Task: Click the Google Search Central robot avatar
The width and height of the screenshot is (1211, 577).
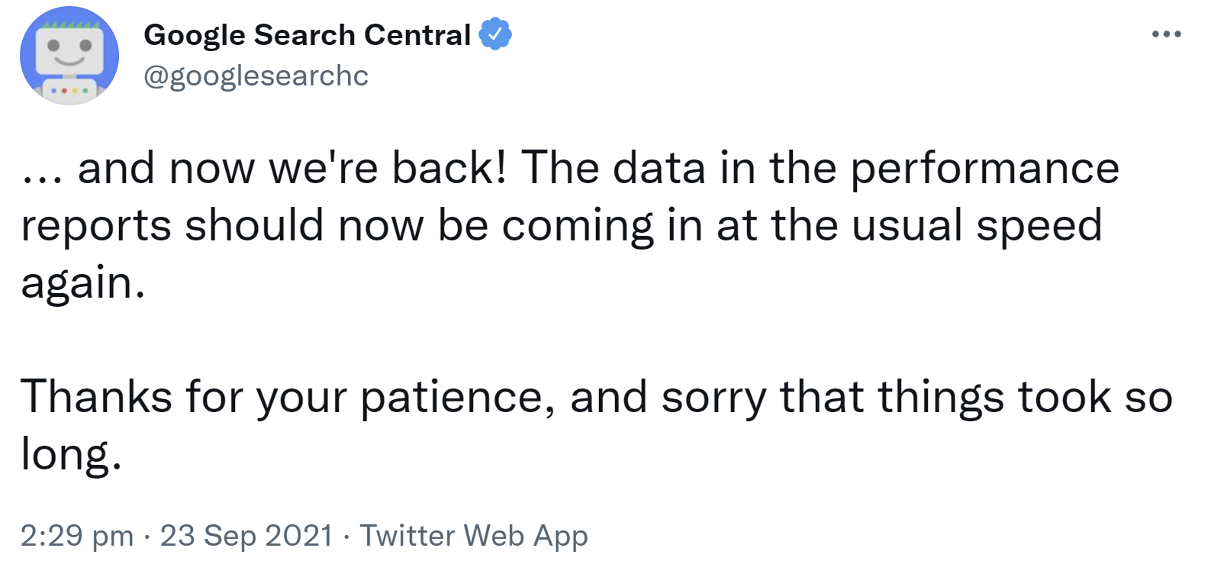Action: point(69,56)
